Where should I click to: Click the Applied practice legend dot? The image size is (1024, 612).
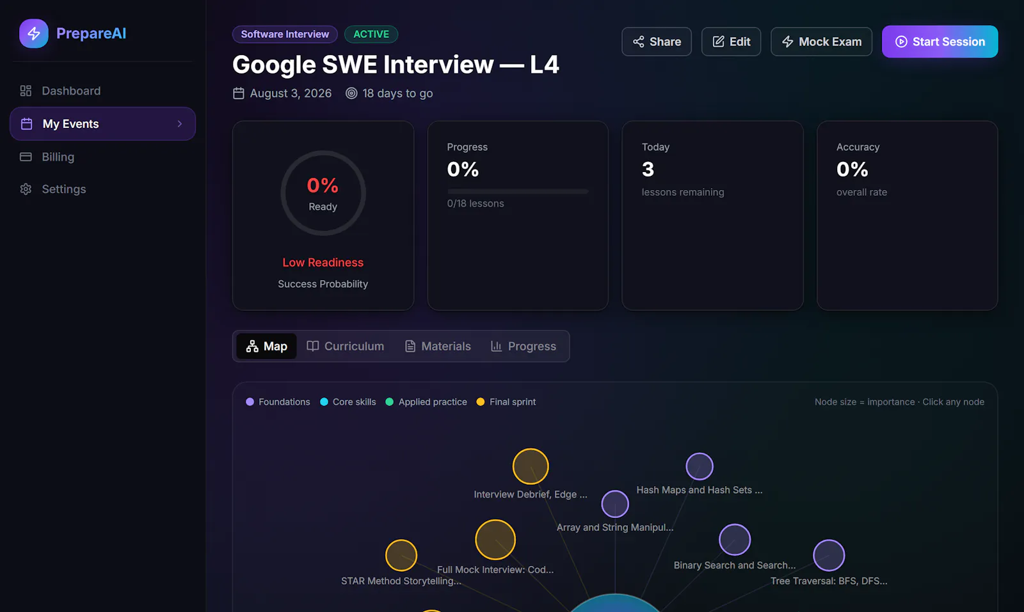point(390,402)
